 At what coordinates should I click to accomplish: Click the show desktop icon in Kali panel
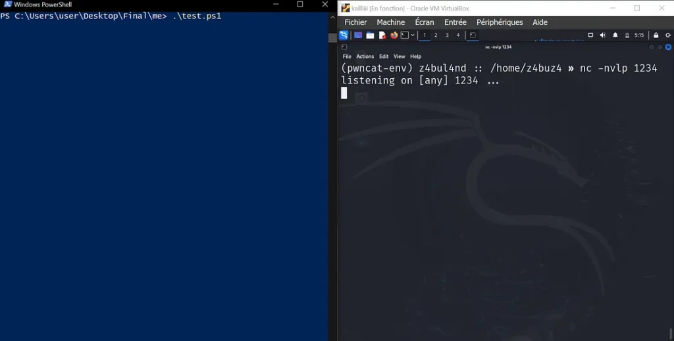coord(358,35)
